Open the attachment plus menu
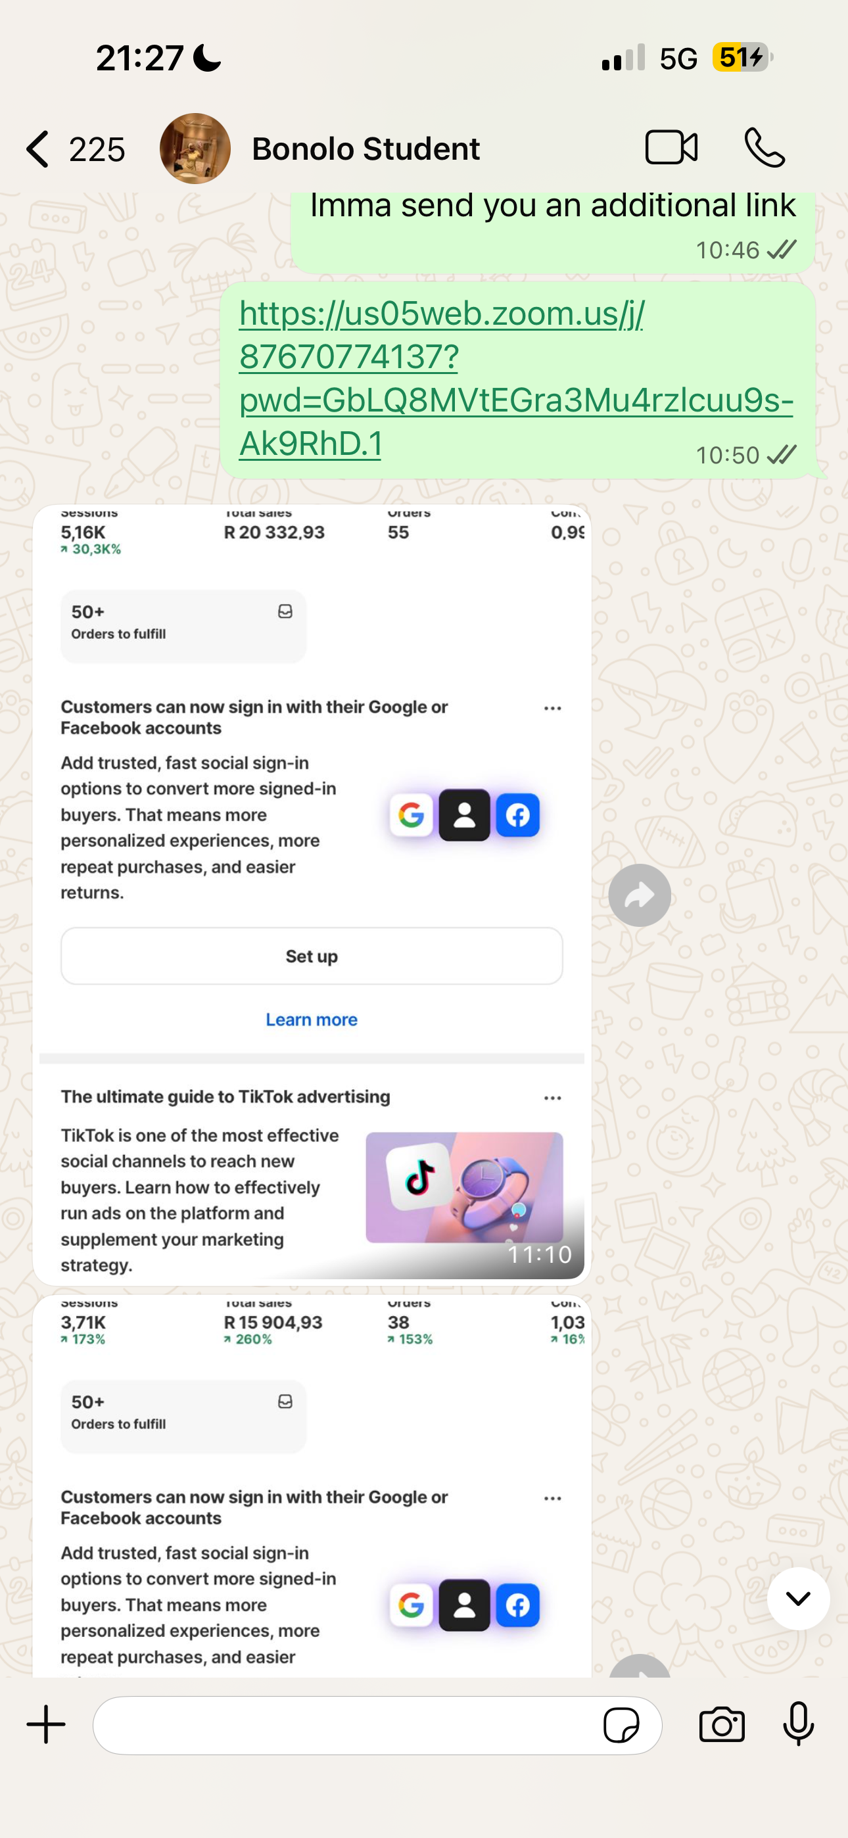Image resolution: width=848 pixels, height=1838 pixels. tap(47, 1724)
